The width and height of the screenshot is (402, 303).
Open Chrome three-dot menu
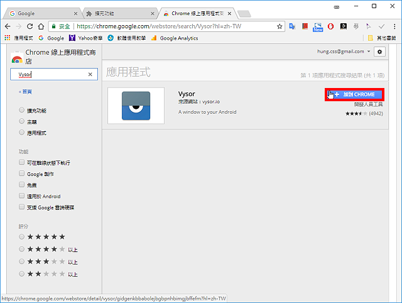394,26
